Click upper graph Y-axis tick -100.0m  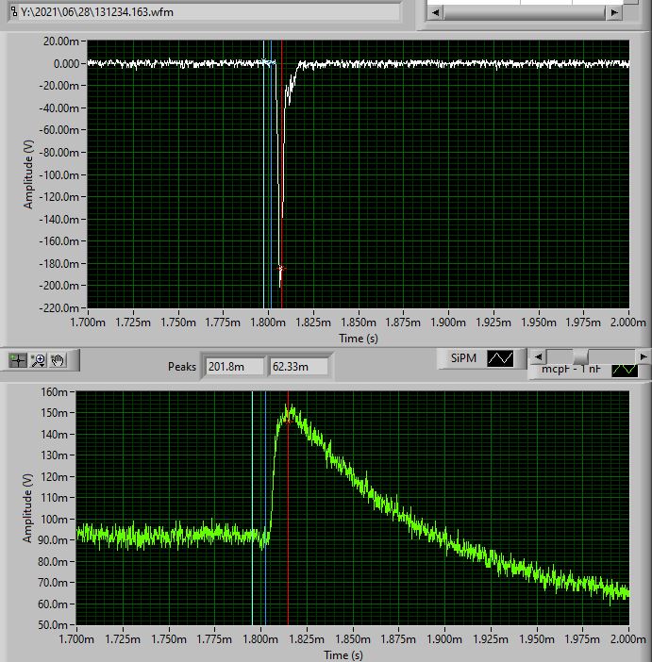(59, 174)
